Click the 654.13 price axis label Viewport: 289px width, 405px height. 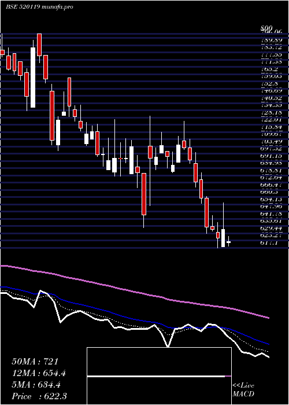point(272,200)
